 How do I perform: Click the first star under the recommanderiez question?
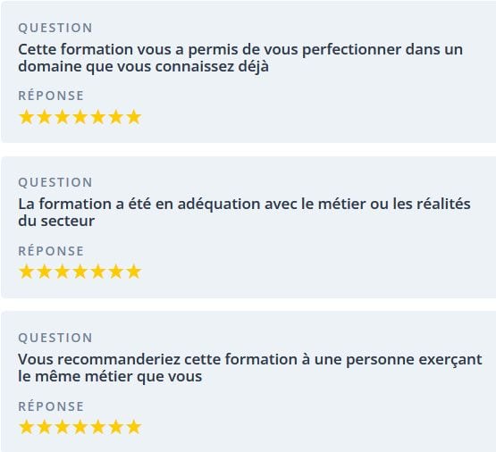tap(27, 427)
